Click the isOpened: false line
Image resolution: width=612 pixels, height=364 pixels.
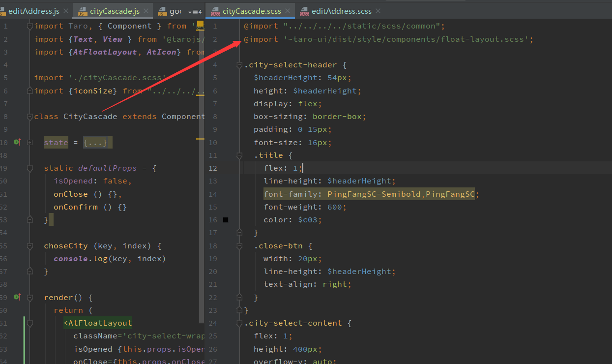(93, 181)
